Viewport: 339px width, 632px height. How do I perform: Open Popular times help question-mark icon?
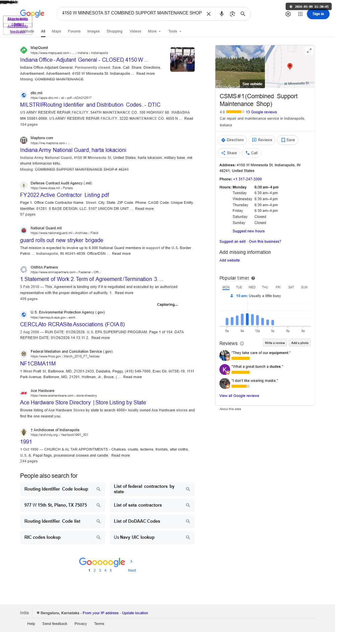253,278
